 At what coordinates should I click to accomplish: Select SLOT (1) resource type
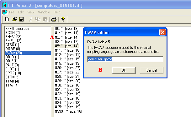point(28,69)
